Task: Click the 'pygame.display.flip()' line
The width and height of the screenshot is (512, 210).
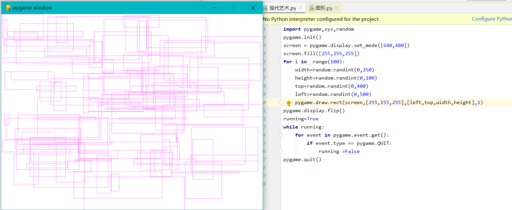Action: (x=314, y=111)
